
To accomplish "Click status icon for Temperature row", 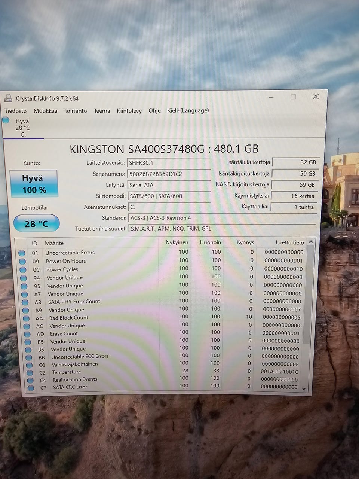I will click(30, 373).
